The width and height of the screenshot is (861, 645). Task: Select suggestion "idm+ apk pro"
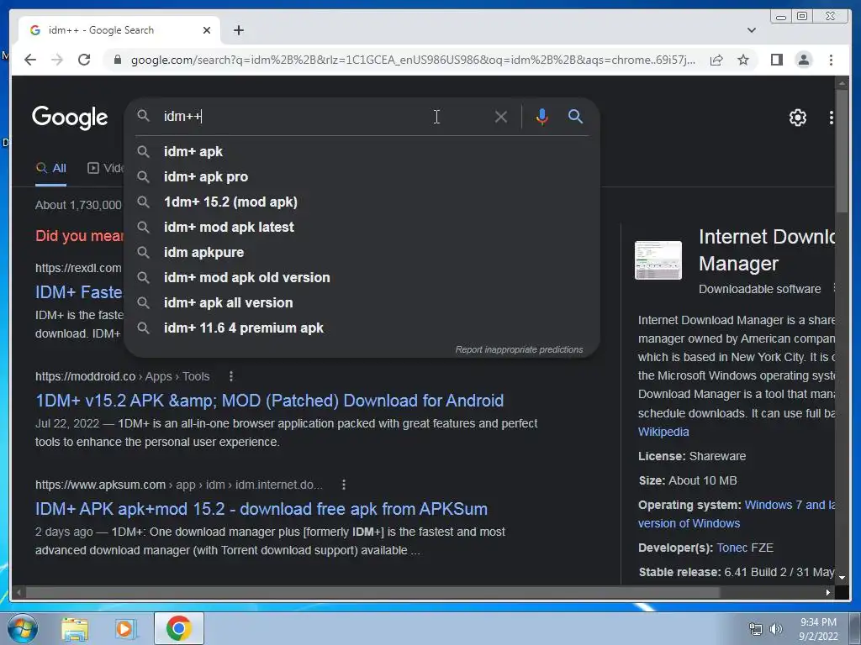tap(362, 176)
